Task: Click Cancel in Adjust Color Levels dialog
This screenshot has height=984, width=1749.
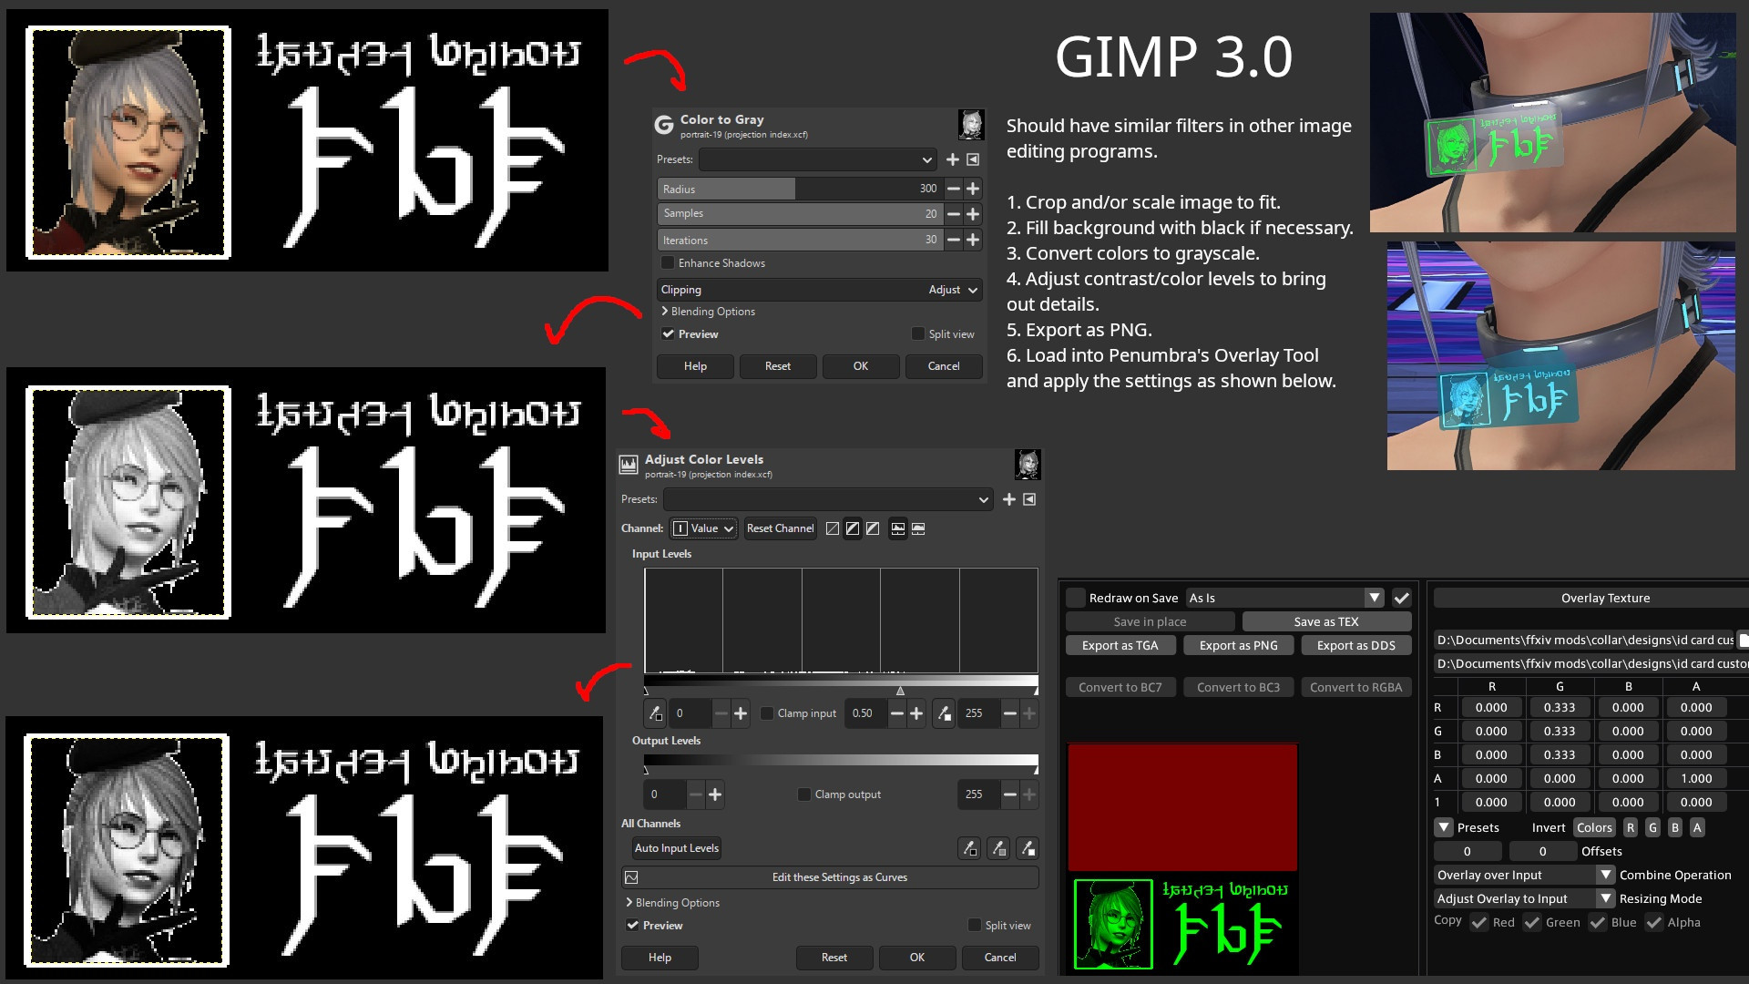Action: click(1000, 958)
